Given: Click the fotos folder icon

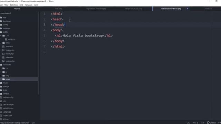Looking at the screenshot, I should click(x=3, y=43).
